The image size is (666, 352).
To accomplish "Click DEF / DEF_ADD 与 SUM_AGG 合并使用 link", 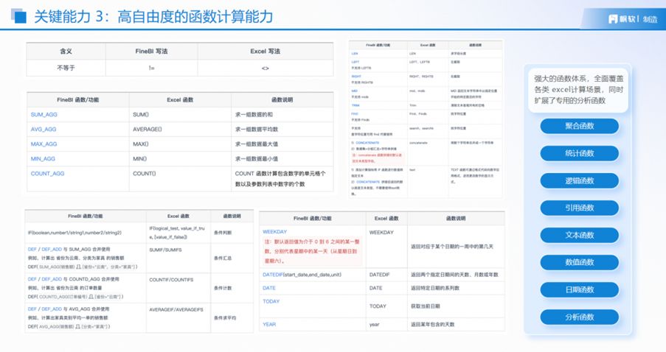I will (69, 250).
